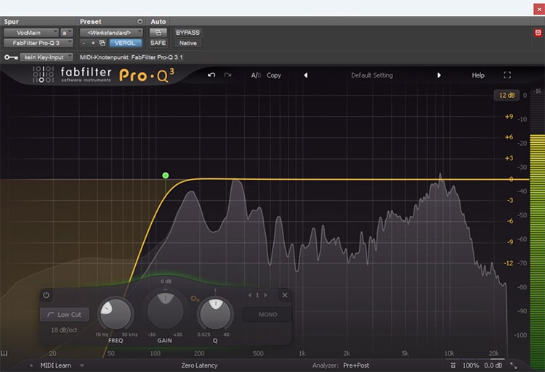Open the Help menu
545x372 pixels.
(478, 75)
